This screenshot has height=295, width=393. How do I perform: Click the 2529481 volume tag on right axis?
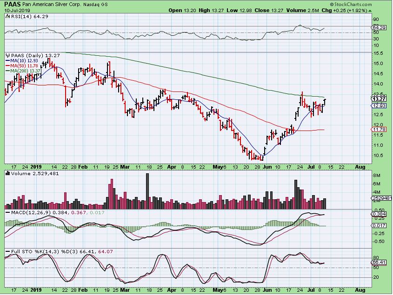point(381,198)
